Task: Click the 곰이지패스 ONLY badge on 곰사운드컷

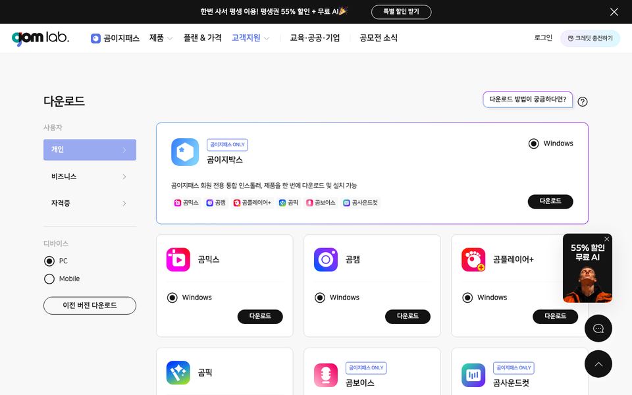Action: click(513, 368)
